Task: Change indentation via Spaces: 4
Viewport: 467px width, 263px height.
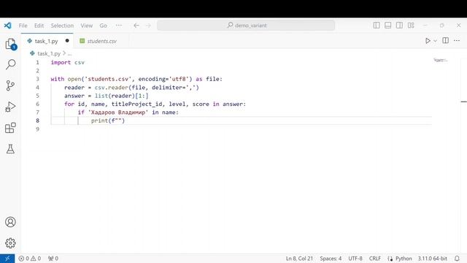Action: (x=331, y=259)
